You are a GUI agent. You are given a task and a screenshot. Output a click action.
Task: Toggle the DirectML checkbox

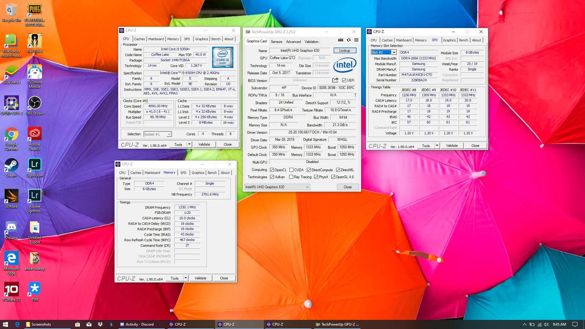click(x=338, y=170)
